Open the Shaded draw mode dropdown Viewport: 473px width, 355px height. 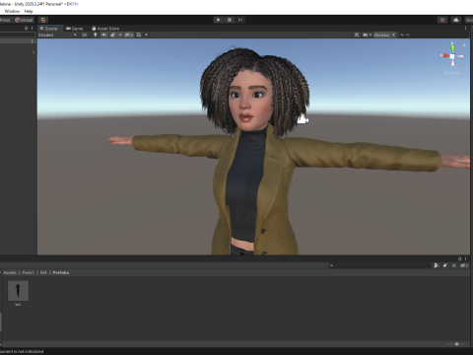(x=57, y=35)
